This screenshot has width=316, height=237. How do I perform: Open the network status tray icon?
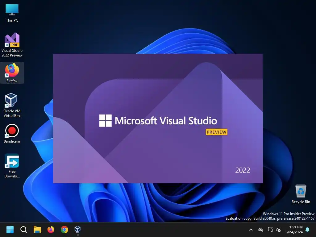pyautogui.click(x=270, y=230)
